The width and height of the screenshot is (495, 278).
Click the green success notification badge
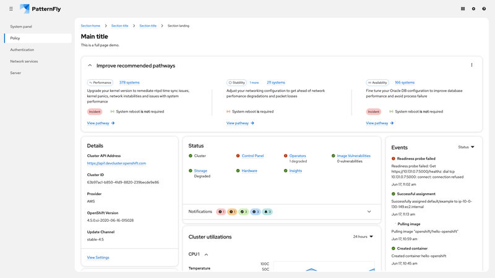[x=243, y=212]
